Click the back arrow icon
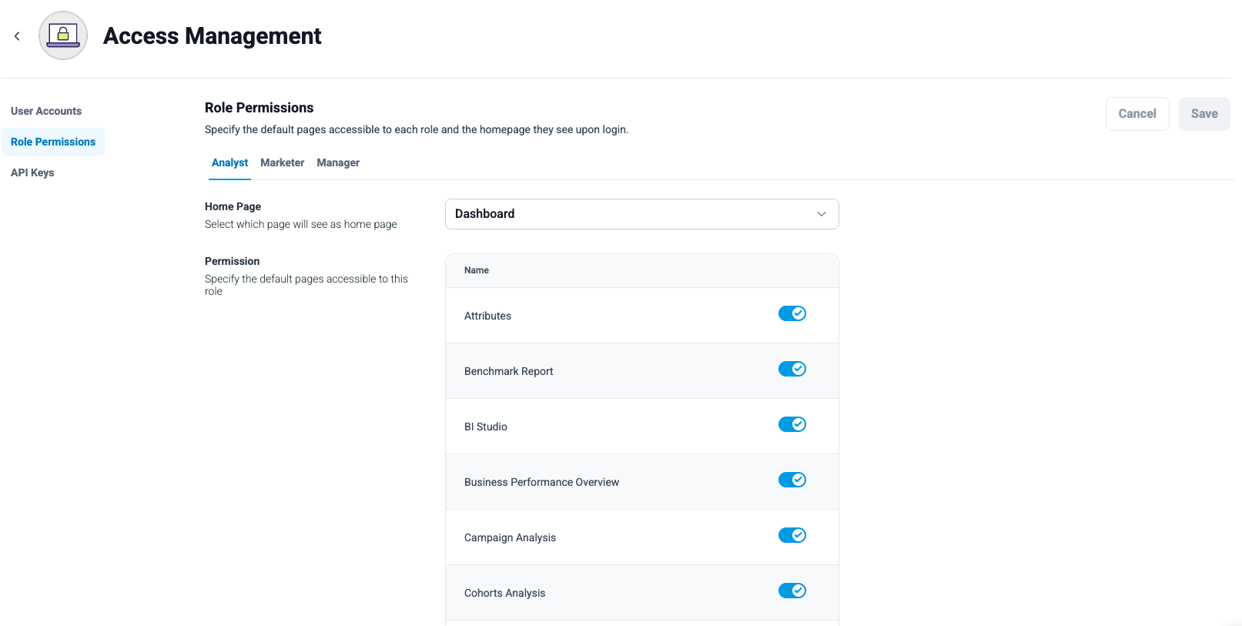This screenshot has width=1242, height=626. tap(17, 36)
